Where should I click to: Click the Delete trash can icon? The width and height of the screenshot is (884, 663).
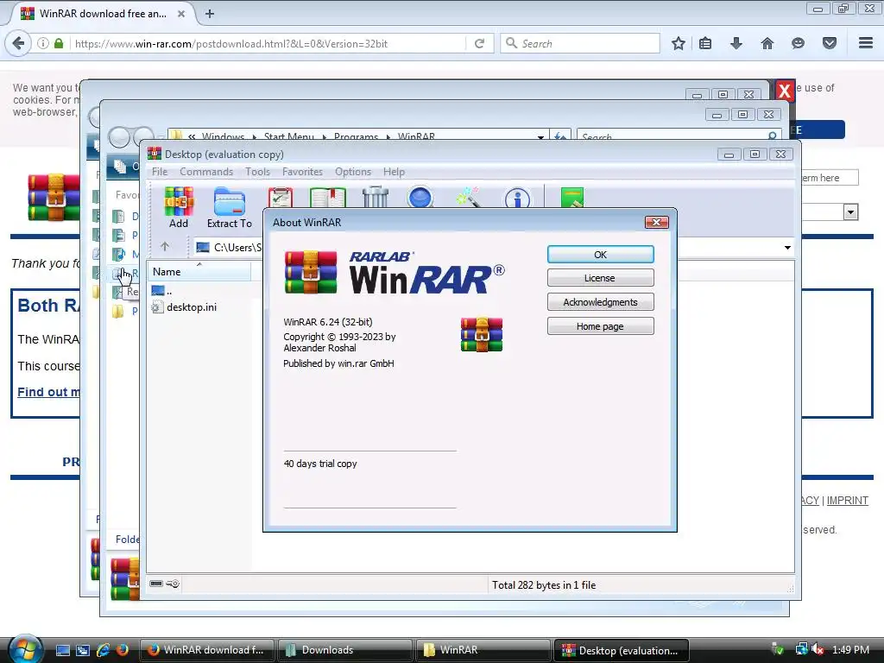point(376,198)
